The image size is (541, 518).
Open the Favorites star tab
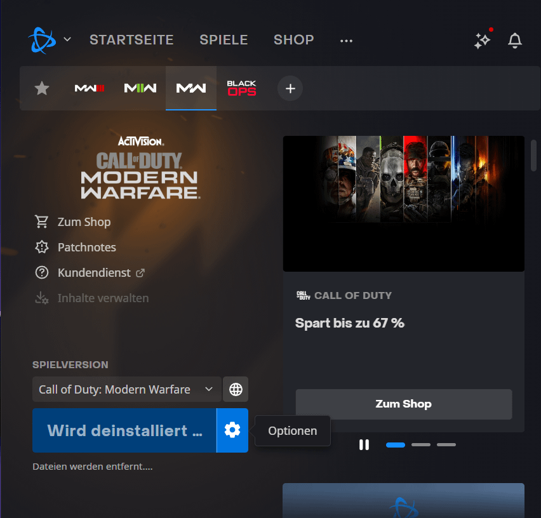(x=42, y=88)
